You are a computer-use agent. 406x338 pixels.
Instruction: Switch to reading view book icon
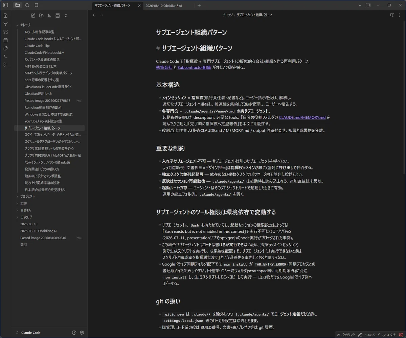(392, 15)
